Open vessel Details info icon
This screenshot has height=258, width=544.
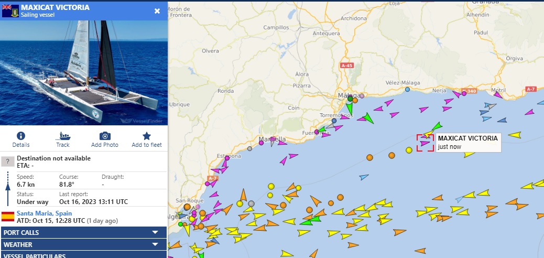tap(21, 136)
